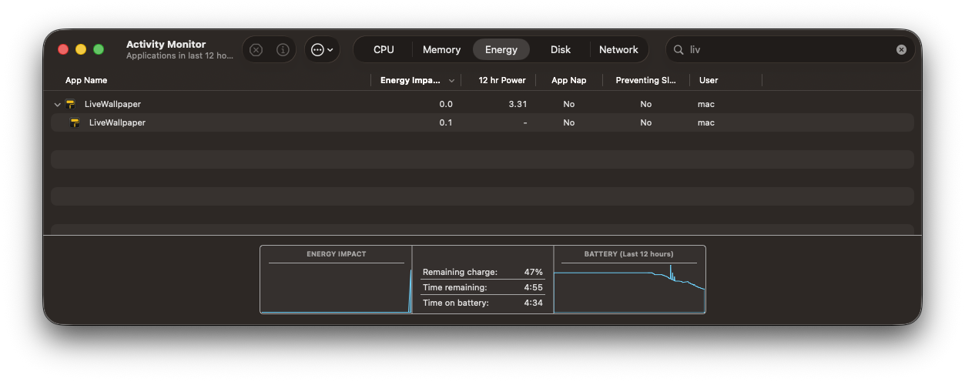Switch to the Memory tab
The image size is (965, 382).
(441, 49)
